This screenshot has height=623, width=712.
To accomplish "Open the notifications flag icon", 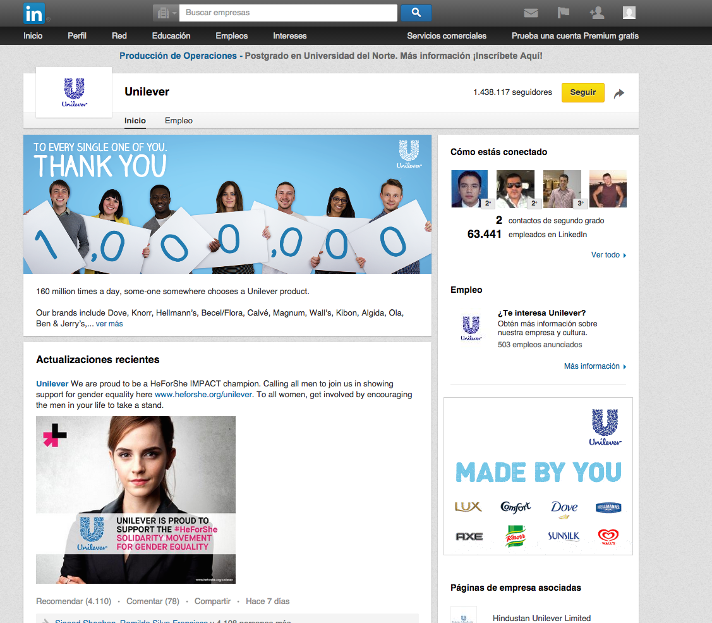I will [x=564, y=13].
